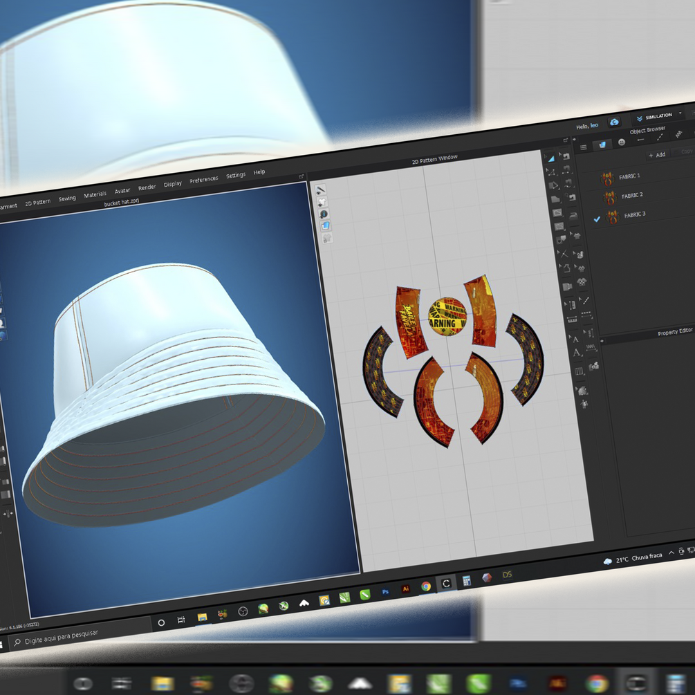Click the + Add fabric button

(x=656, y=155)
